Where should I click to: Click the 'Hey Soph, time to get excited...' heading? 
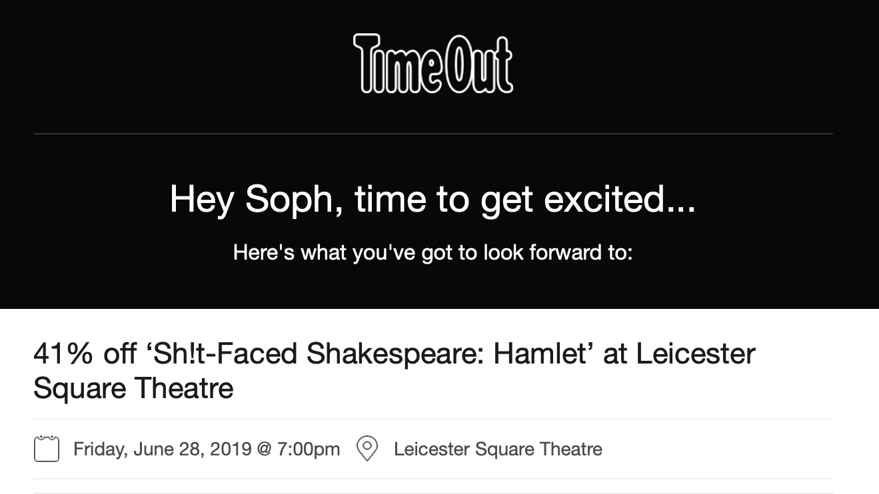point(433,199)
